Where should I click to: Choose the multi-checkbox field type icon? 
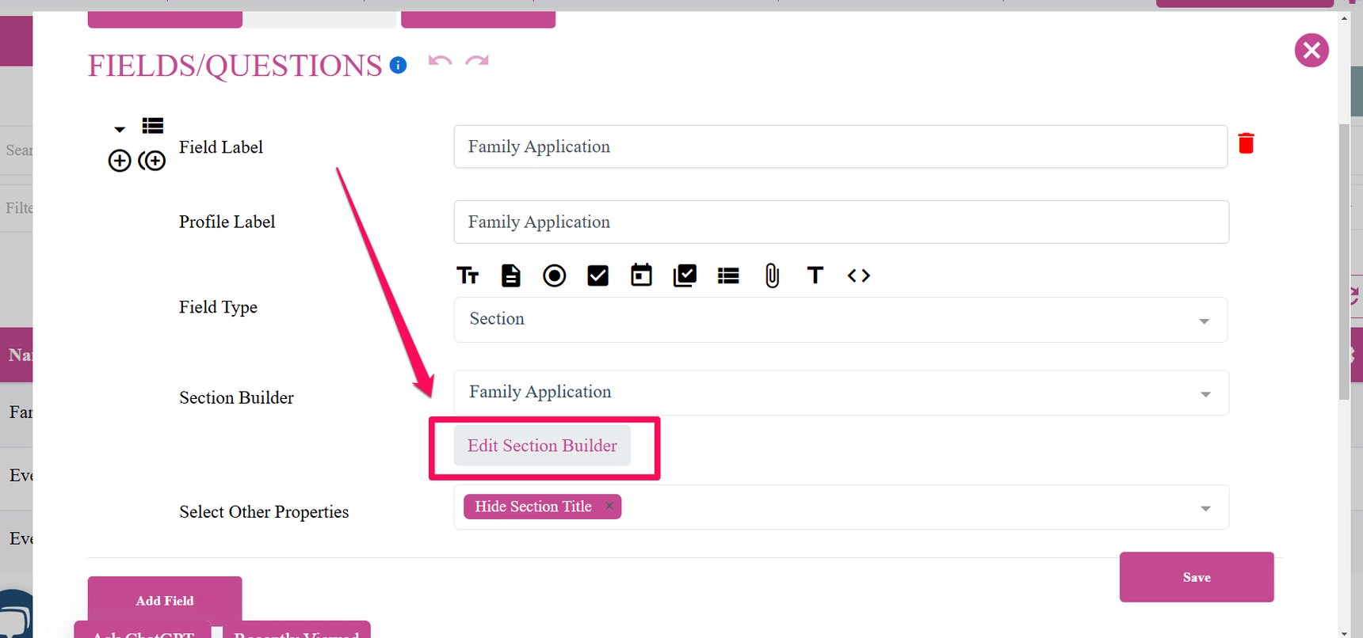click(685, 275)
